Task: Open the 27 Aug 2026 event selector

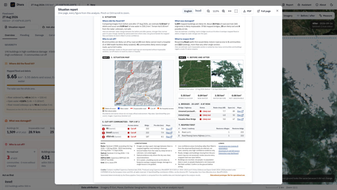Action: [56, 5]
